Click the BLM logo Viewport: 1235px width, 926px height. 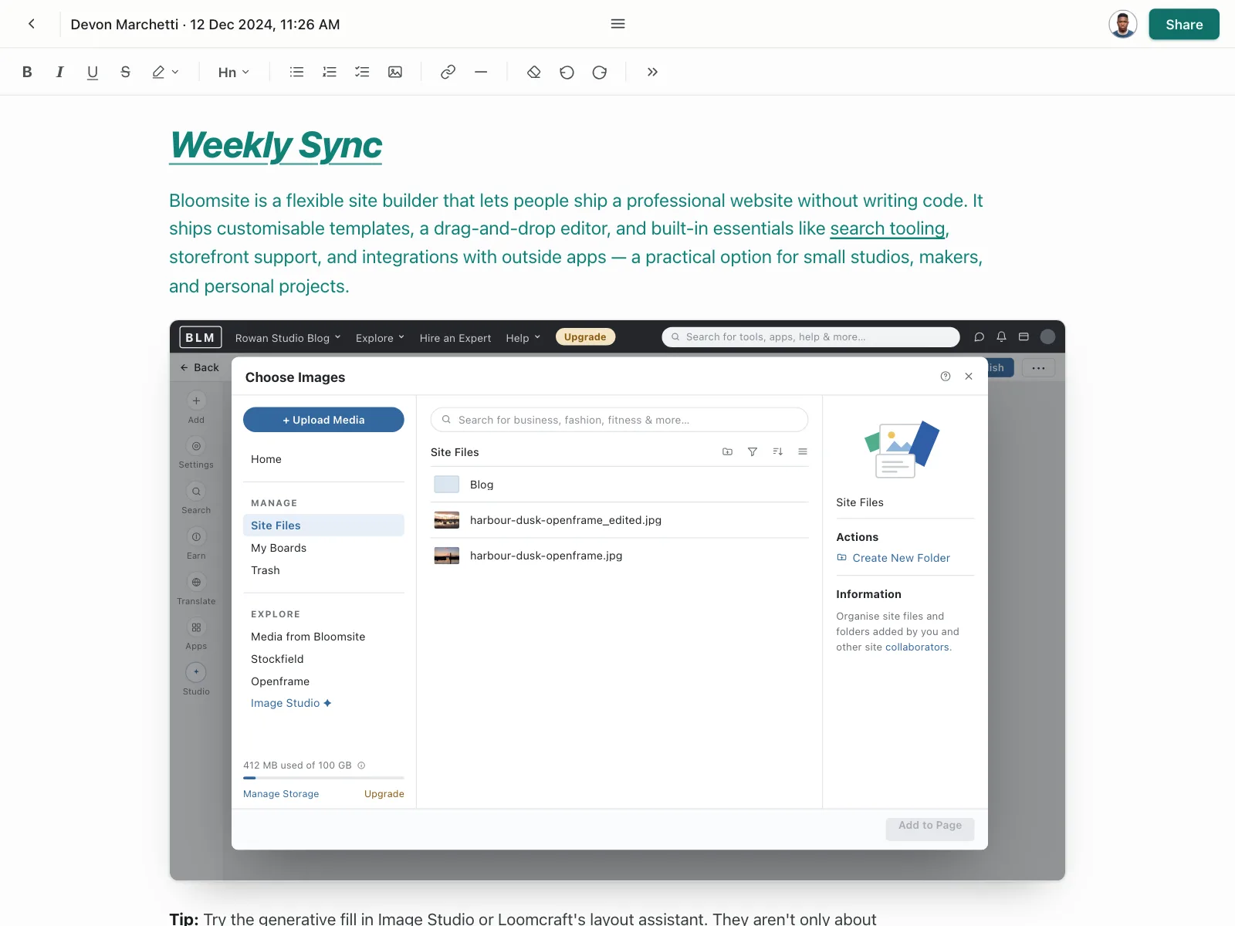tap(201, 337)
